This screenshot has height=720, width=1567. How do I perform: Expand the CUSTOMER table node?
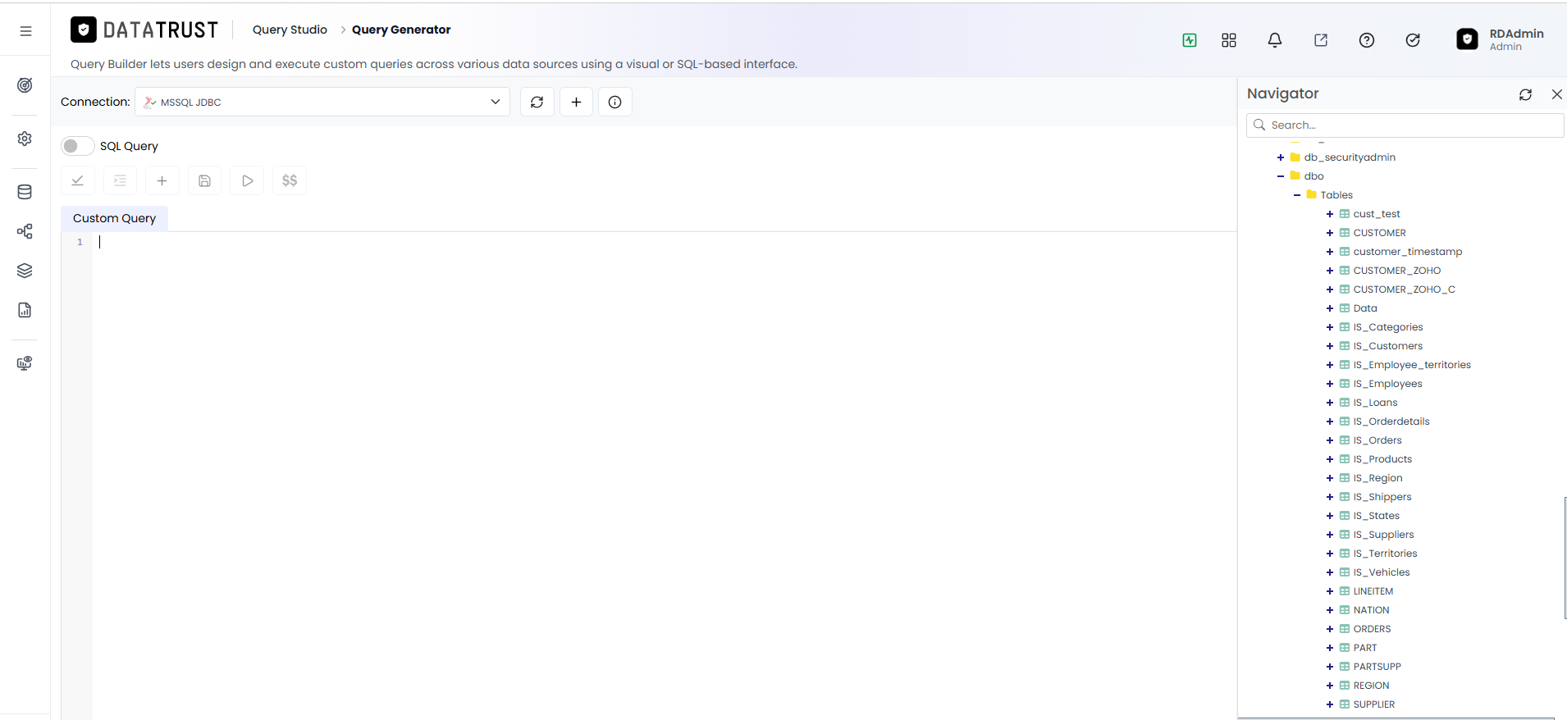pyautogui.click(x=1330, y=233)
